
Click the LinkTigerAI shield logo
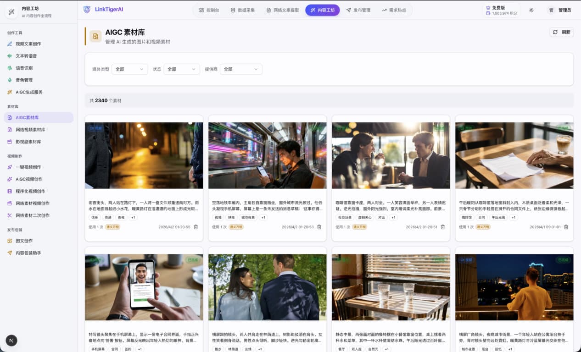(87, 10)
